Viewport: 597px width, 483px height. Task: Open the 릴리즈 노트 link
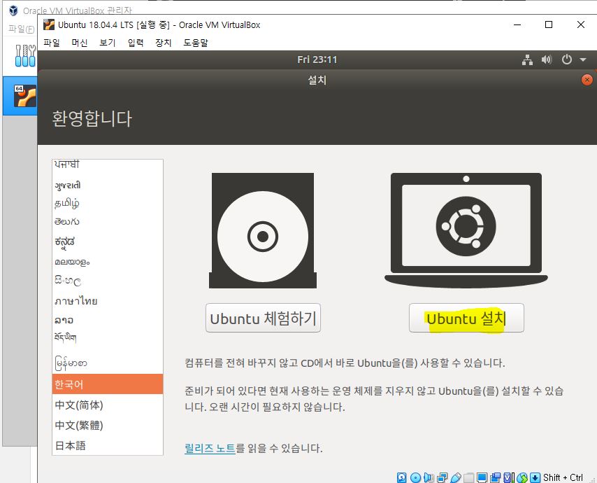(210, 448)
